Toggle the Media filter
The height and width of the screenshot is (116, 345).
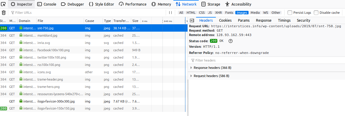pos(255,13)
